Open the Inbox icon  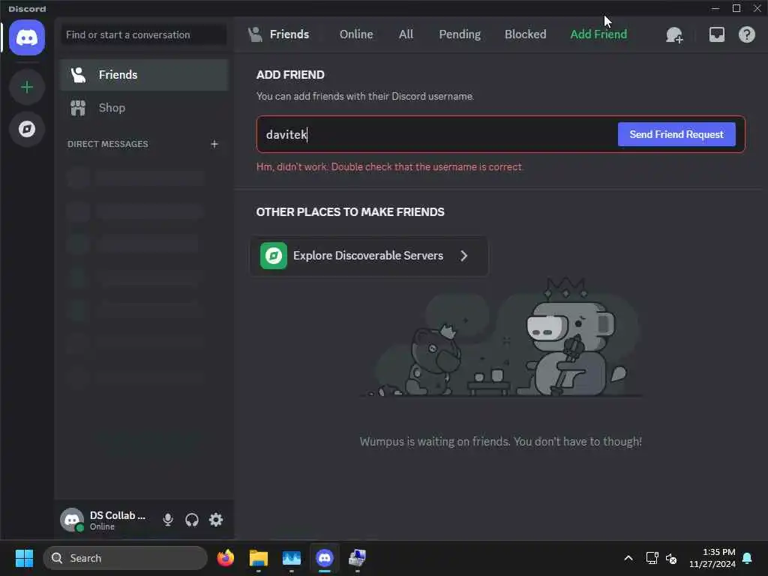pos(716,34)
